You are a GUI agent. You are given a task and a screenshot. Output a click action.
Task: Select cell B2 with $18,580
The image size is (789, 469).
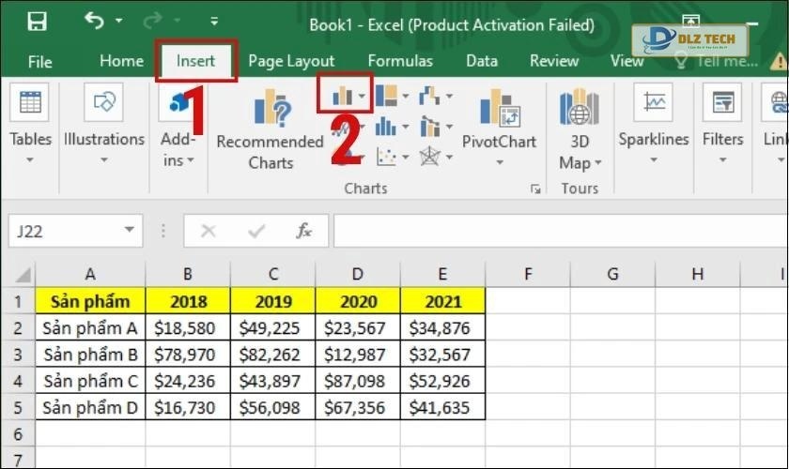[188, 328]
